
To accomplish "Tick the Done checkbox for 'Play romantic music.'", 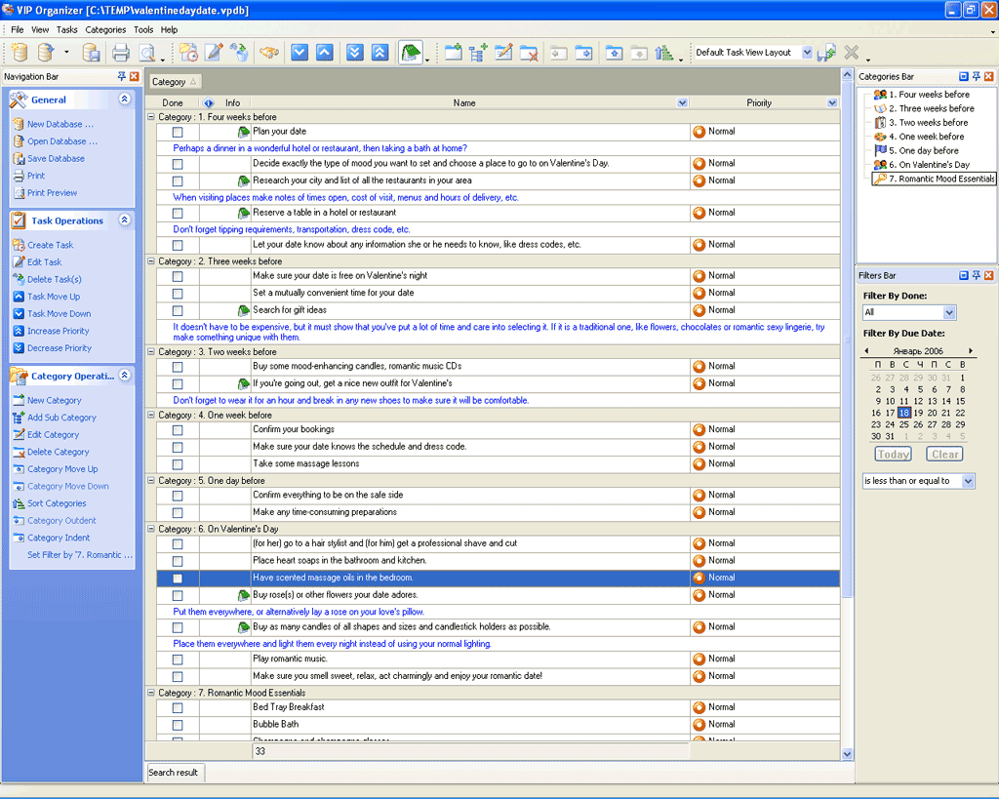I will 178,659.
